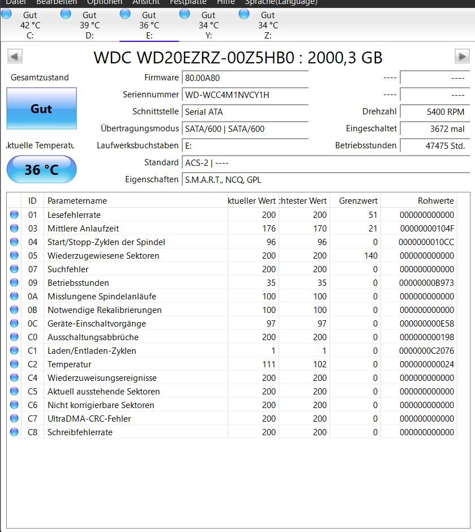
Task: Select the Wiederzugewiesene Sektoren parameter name
Action: (103, 255)
